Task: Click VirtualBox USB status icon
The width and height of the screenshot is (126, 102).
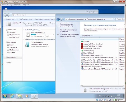Action: tap(102, 100)
